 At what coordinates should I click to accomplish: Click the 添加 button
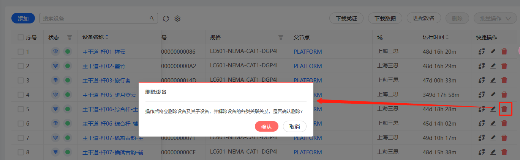click(23, 18)
